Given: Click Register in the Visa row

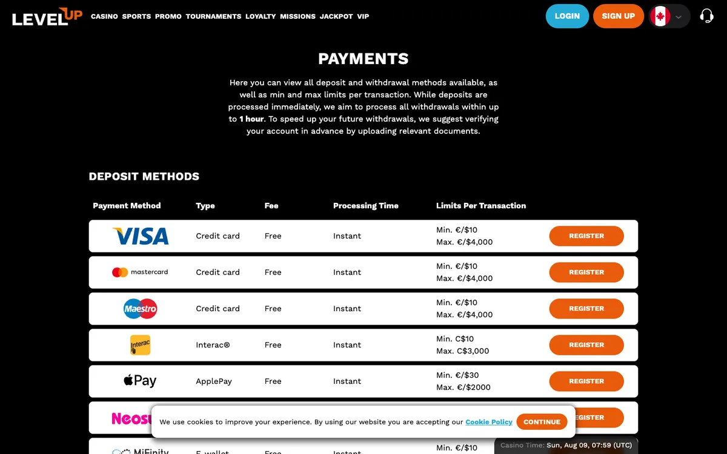Looking at the screenshot, I should tap(586, 236).
